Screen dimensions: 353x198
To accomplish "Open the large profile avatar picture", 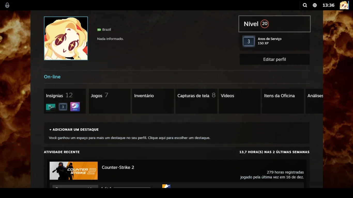I will point(66,38).
